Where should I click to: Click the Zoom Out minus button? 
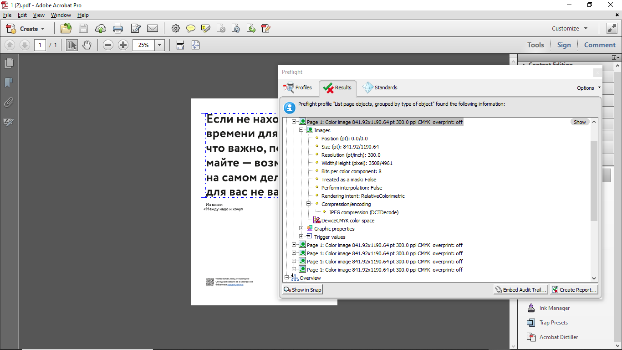pos(108,45)
